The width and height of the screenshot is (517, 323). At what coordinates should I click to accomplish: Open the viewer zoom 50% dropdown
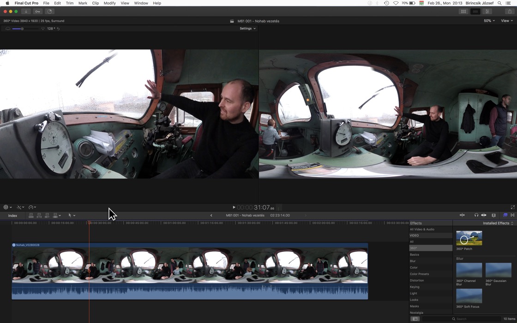point(489,21)
